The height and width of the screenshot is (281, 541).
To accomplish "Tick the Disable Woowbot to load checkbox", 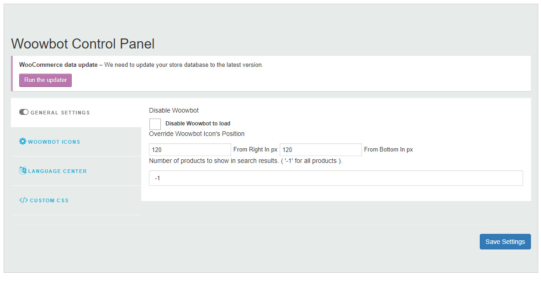I will point(155,124).
